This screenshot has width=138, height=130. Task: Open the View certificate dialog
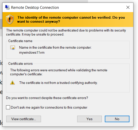tap(24, 119)
